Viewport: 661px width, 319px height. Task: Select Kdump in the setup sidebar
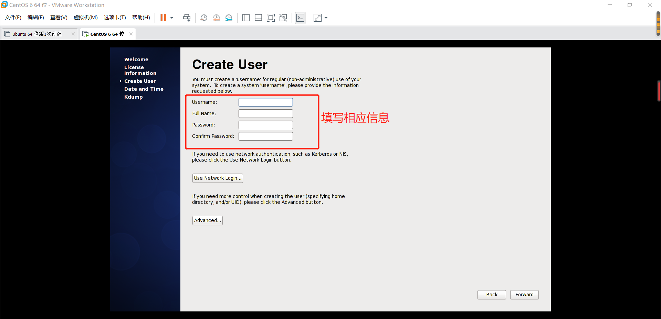[133, 97]
